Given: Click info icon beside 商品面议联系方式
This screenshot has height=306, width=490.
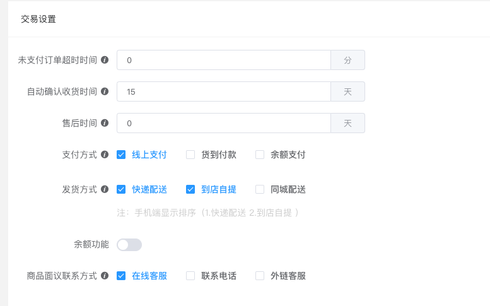Looking at the screenshot, I should [105, 276].
